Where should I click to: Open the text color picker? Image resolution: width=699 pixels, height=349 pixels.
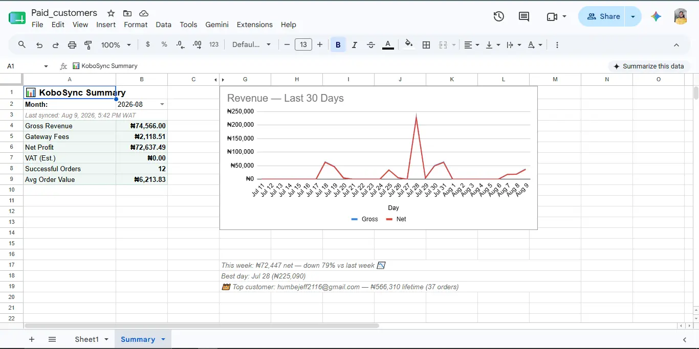[x=388, y=45]
